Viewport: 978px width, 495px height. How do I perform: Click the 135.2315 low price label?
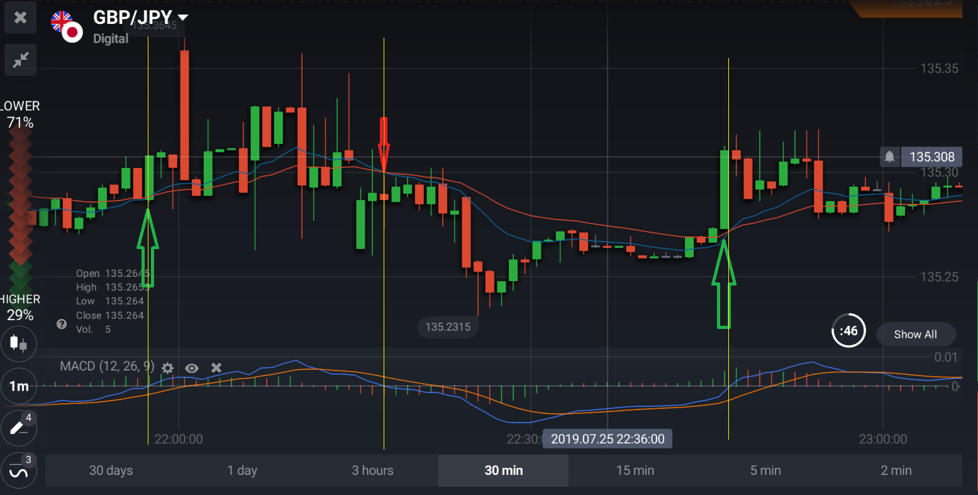tap(448, 327)
